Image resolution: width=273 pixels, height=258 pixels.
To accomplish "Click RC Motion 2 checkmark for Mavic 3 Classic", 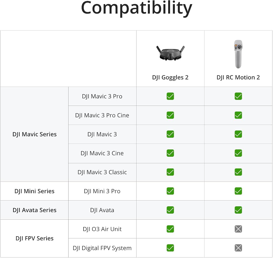I will 238,172.
